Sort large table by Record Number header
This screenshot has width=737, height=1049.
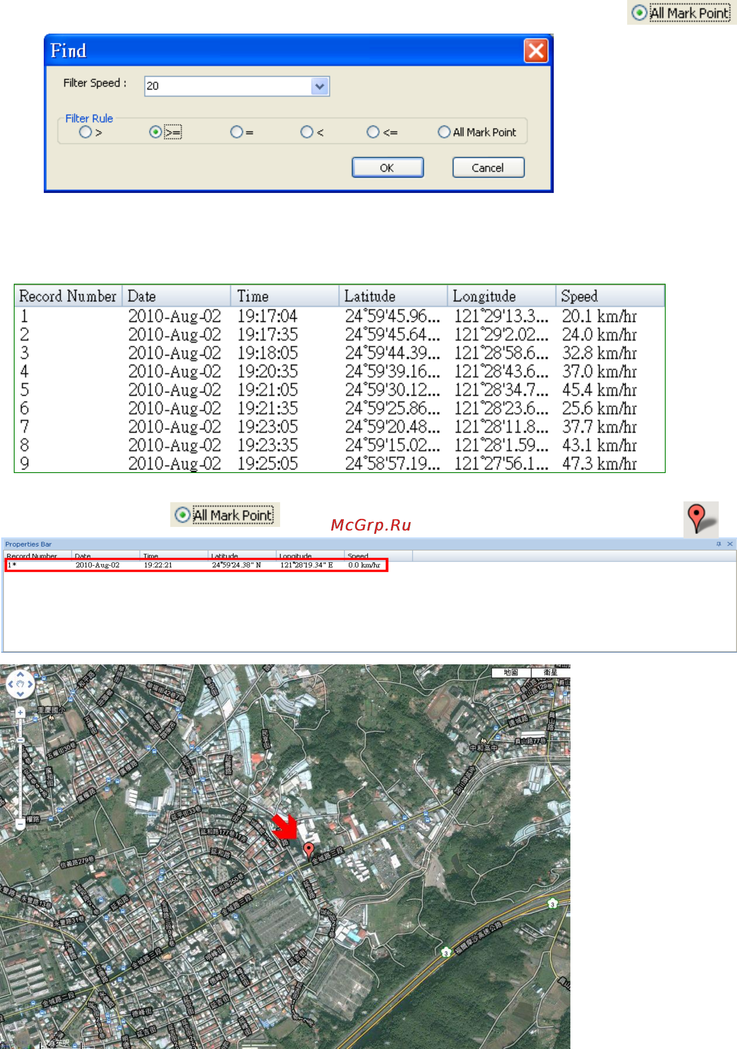[x=68, y=296]
